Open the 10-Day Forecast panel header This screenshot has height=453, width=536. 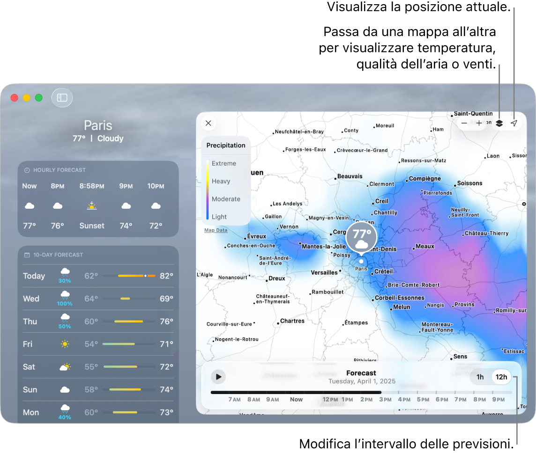tap(58, 255)
